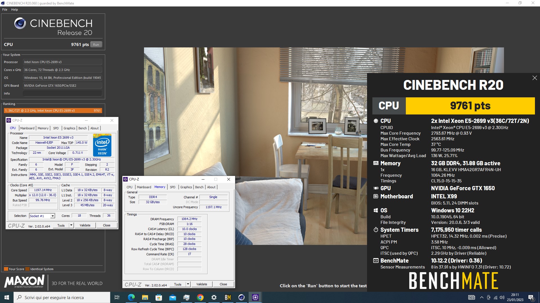Open Google Chrome from the taskbar

tap(200, 297)
